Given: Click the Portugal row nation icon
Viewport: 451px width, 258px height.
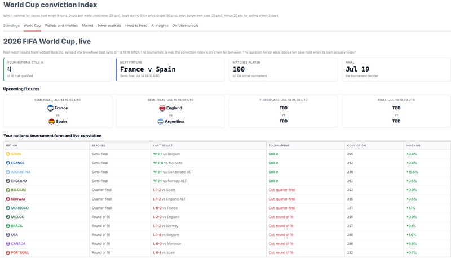Looking at the screenshot, I should click(8, 253).
